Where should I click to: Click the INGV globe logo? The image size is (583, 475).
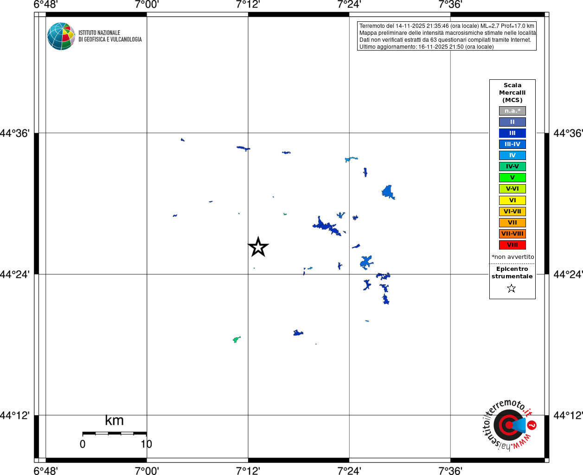61,36
